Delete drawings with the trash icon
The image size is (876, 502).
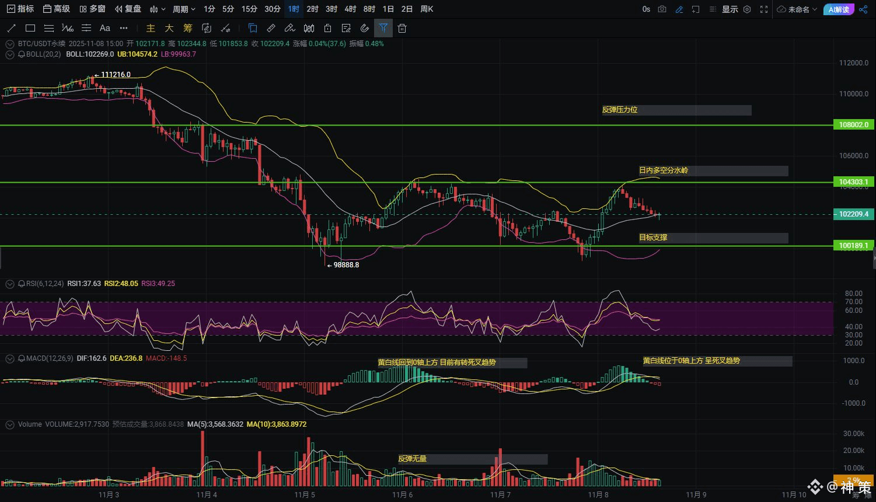click(402, 28)
